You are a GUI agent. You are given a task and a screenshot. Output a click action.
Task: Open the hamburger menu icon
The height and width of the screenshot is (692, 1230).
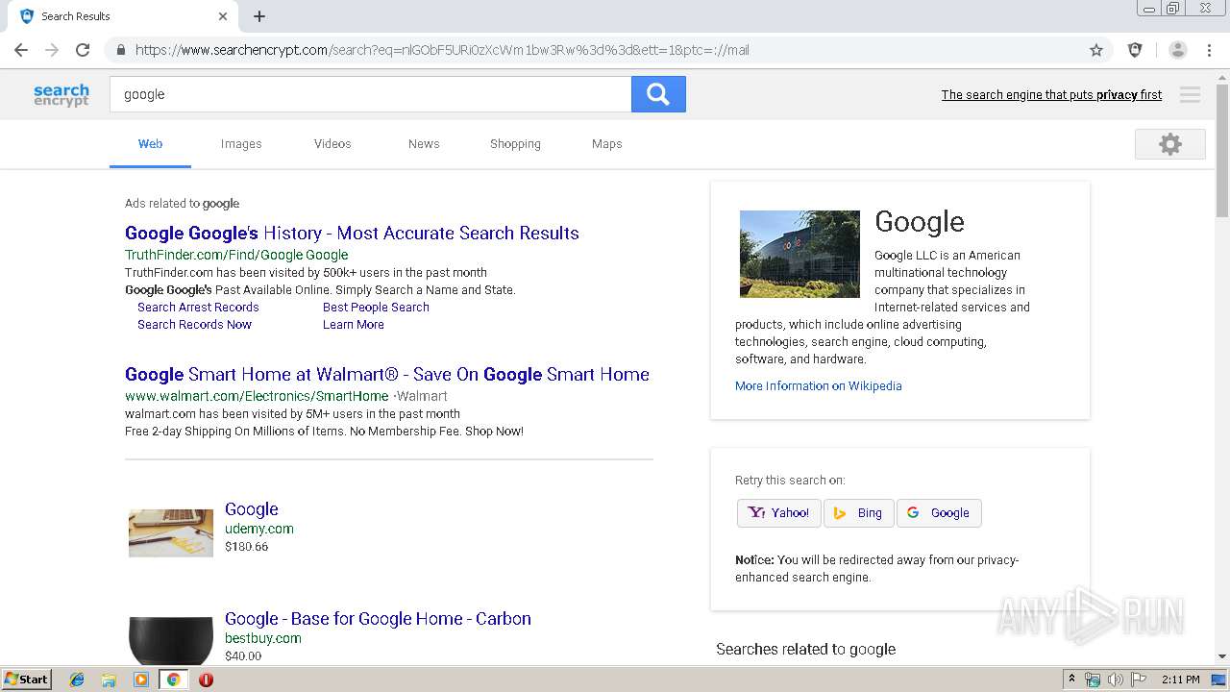[1190, 94]
